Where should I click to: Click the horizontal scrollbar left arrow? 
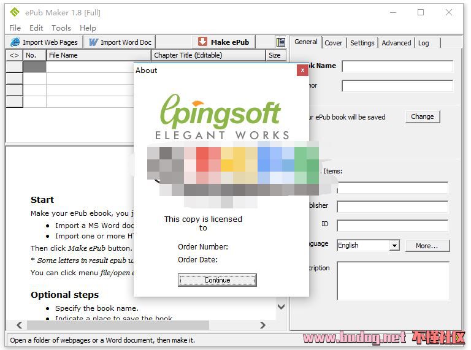20,325
